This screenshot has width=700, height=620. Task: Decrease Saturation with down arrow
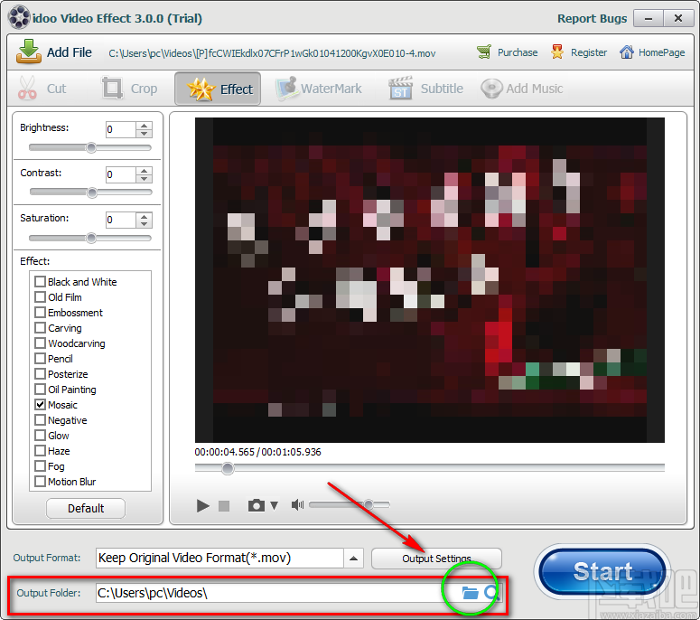[144, 224]
